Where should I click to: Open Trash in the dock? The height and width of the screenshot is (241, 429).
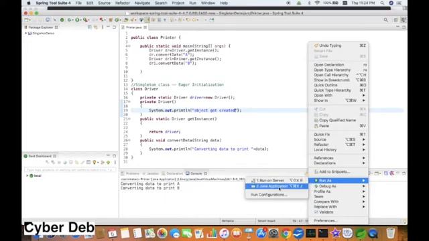391,234
